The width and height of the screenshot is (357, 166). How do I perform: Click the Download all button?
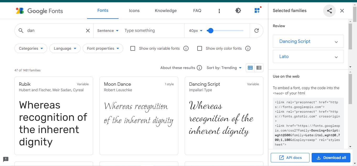tap(331, 158)
